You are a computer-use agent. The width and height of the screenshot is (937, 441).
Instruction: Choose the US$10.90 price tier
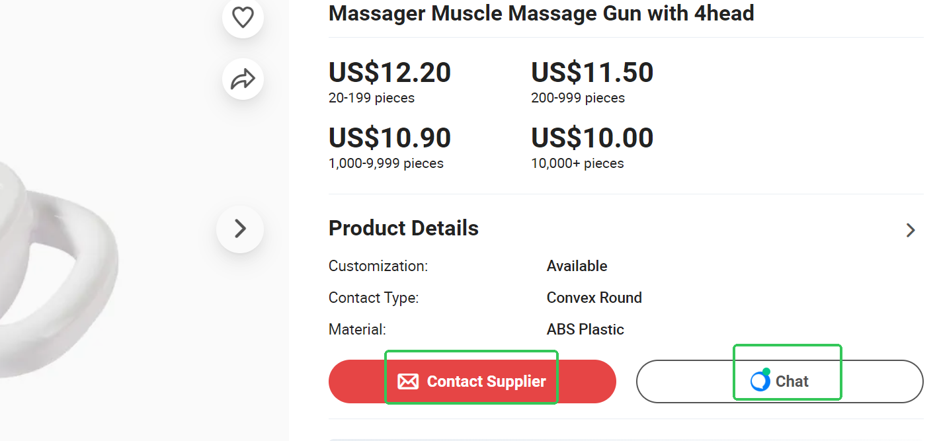tap(389, 138)
